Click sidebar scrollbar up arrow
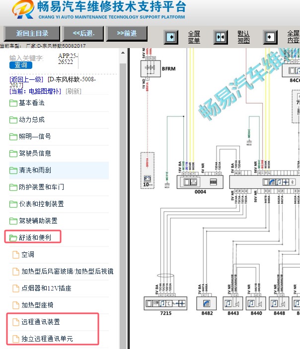Image resolution: width=300 pixels, height=349 pixels. (123, 53)
